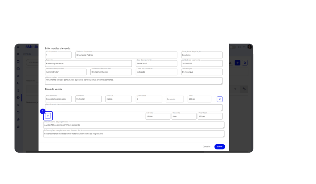Open the Como nos conheceu dropdown

pos(156,72)
